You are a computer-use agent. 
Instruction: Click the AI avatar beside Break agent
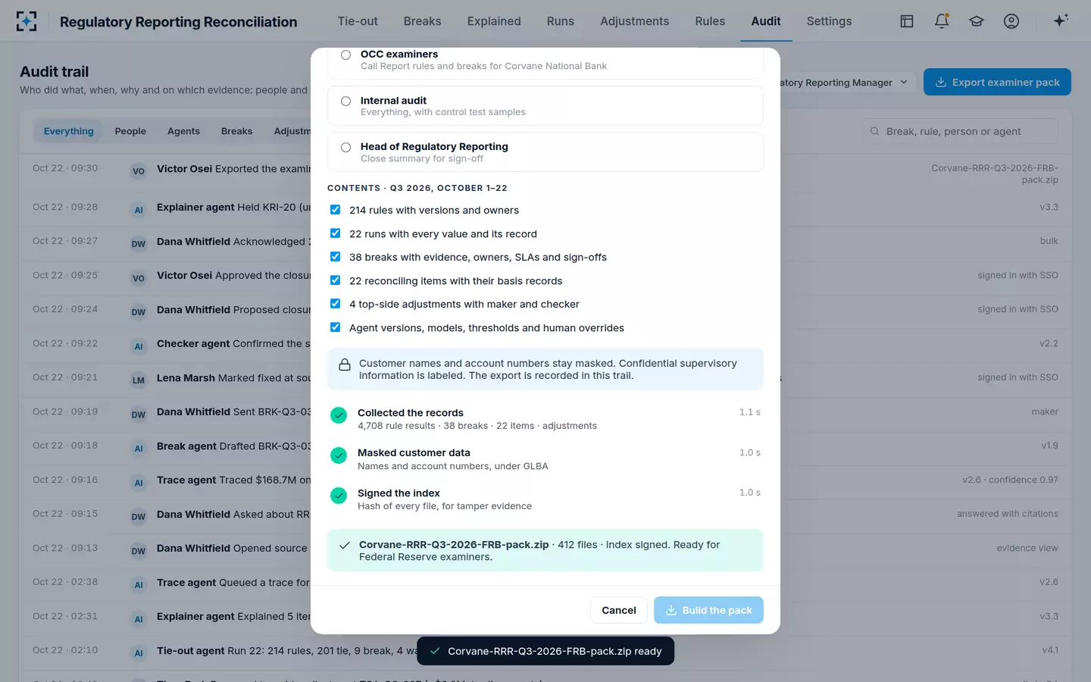click(139, 449)
